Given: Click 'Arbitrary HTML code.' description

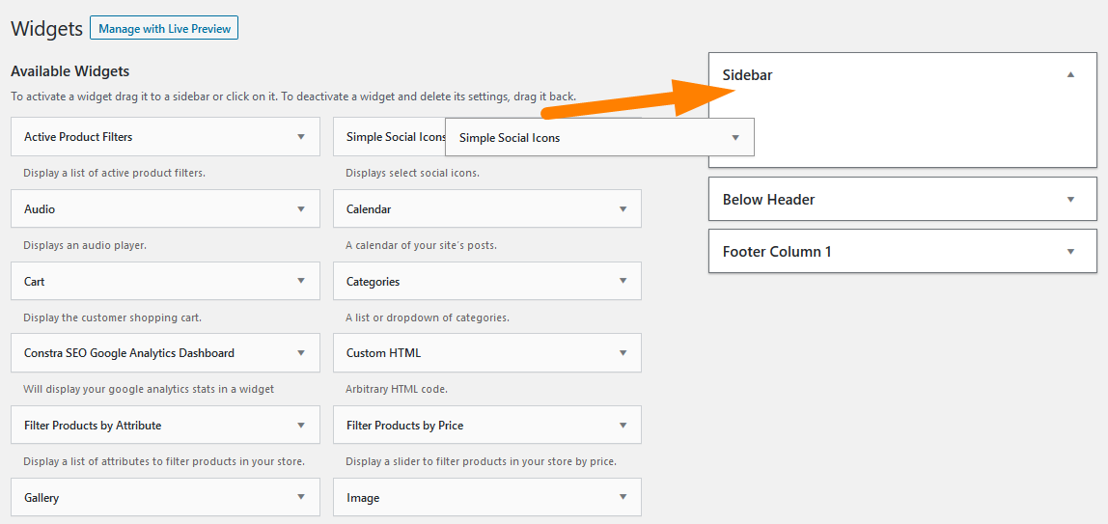Looking at the screenshot, I should pos(397,389).
